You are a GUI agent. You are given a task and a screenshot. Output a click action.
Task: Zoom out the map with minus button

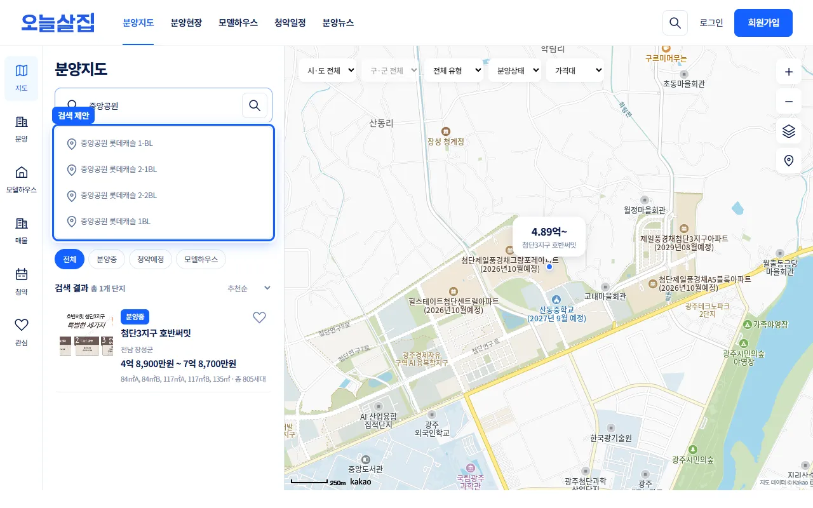tap(789, 102)
